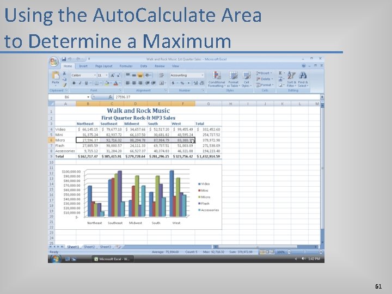Screen dimensions: 392x294
Task: Apply the Fill Color bucket
Action: [x=107, y=83]
